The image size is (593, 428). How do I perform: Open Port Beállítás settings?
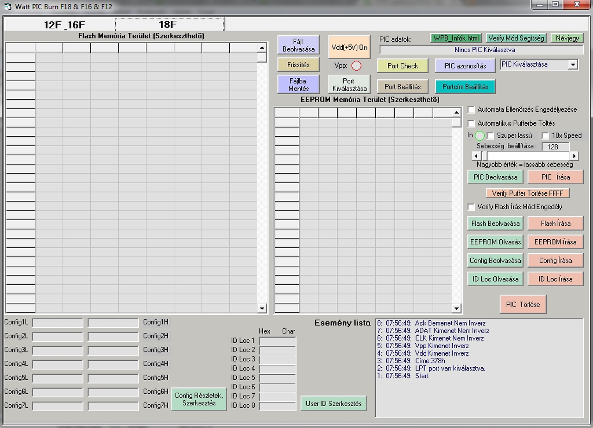(403, 87)
